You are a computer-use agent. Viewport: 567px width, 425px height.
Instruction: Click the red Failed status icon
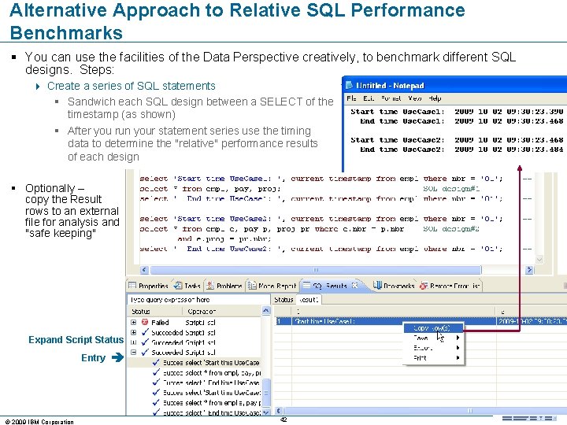point(145,322)
